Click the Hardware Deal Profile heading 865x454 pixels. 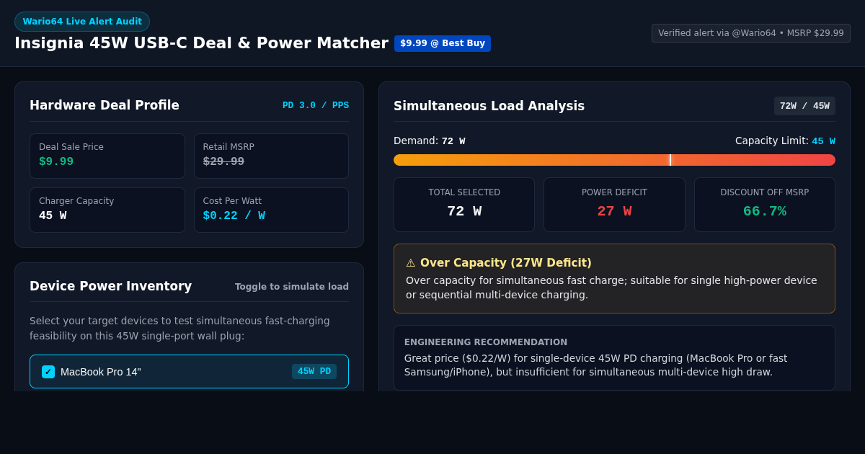point(105,105)
